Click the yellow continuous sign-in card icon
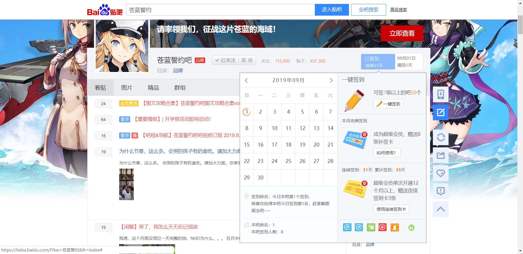The image size is (523, 254). (x=355, y=189)
